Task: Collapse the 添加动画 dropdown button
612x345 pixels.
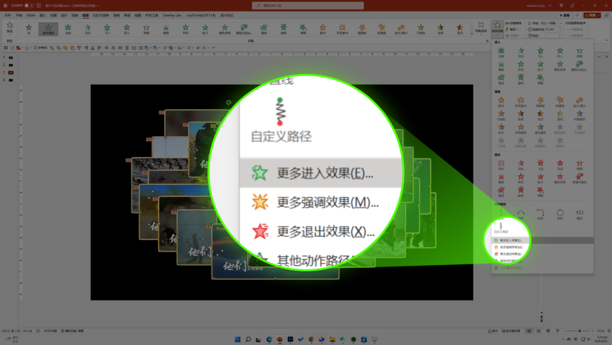Action: 498,29
